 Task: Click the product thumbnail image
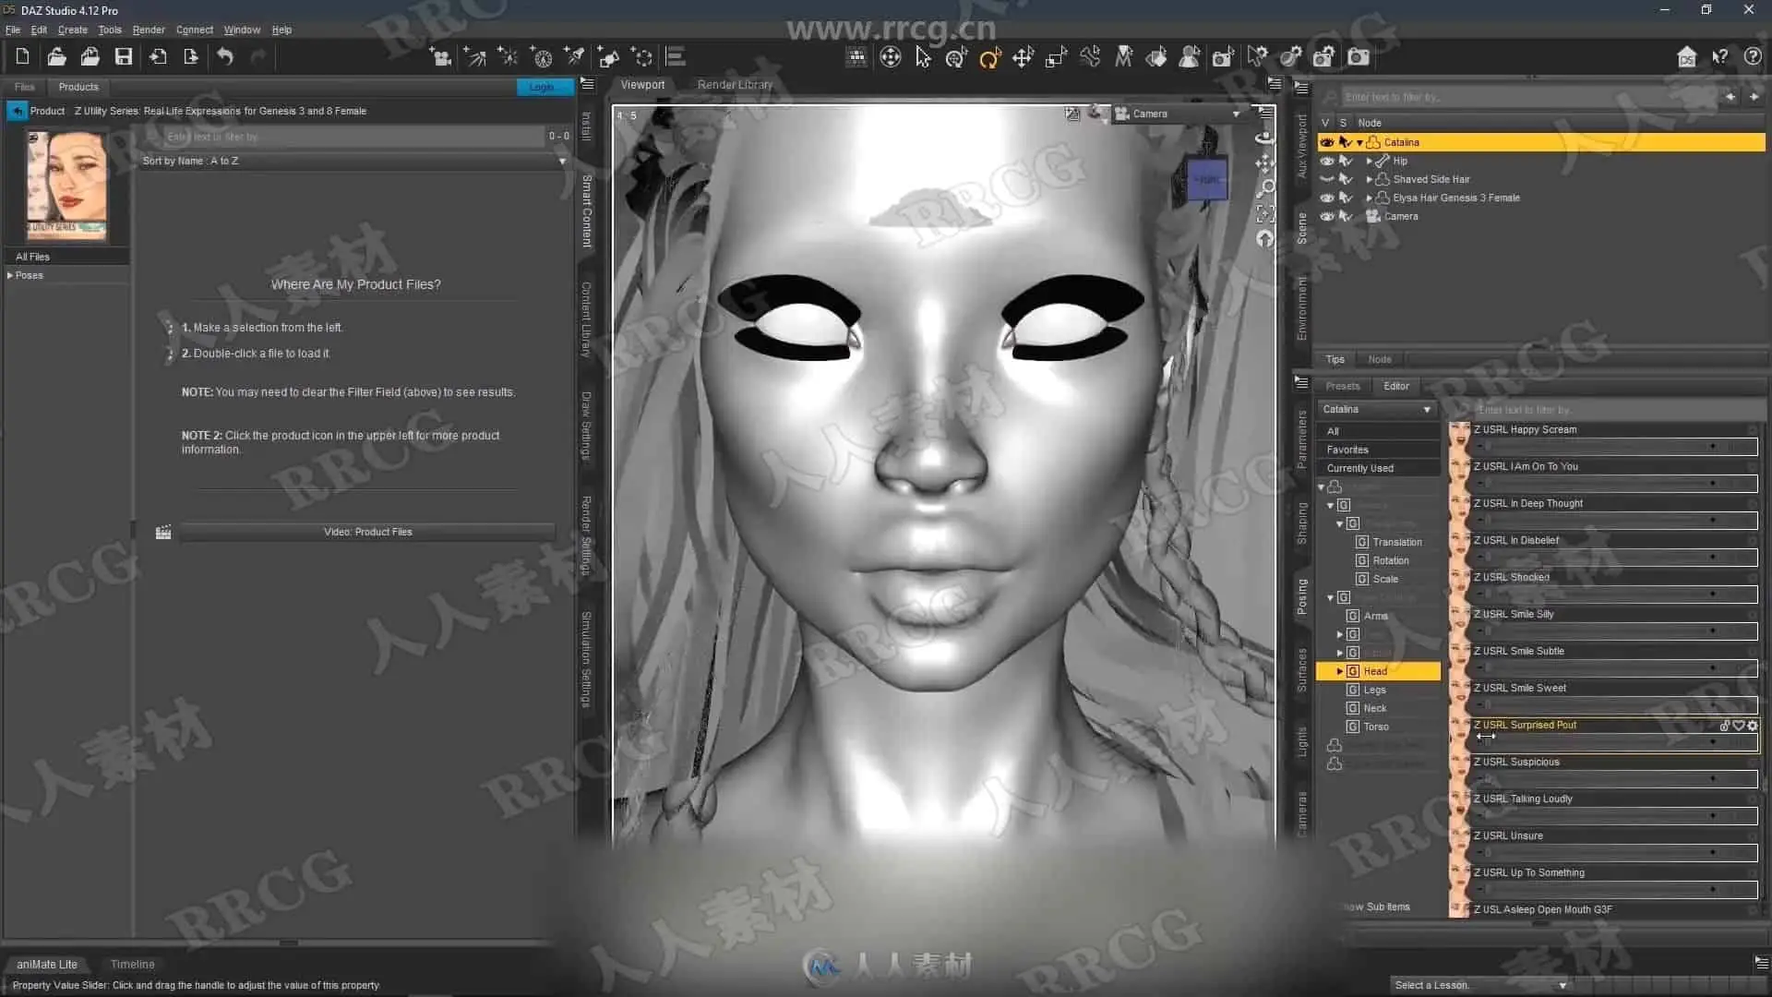(66, 185)
